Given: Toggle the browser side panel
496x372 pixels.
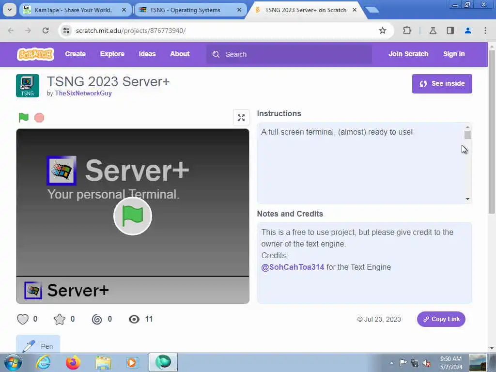Looking at the screenshot, I should click(450, 31).
